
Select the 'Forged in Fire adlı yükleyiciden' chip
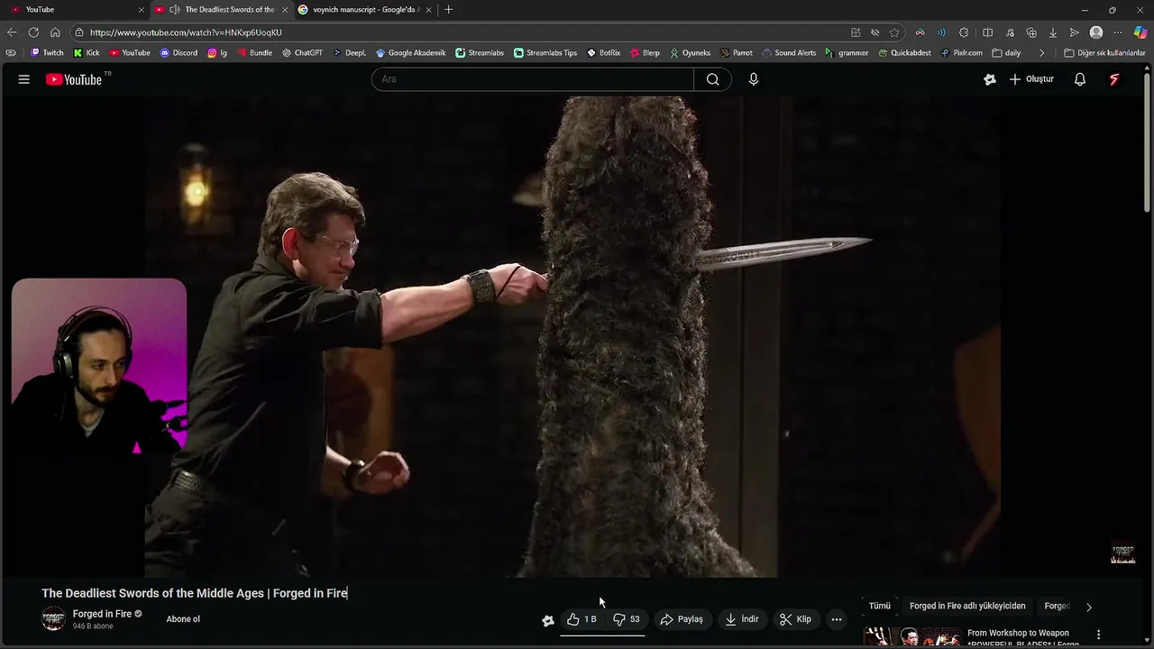(x=967, y=607)
